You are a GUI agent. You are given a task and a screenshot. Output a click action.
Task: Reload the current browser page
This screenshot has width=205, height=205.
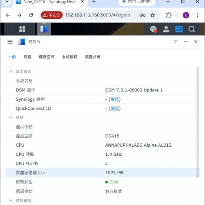[31, 15]
